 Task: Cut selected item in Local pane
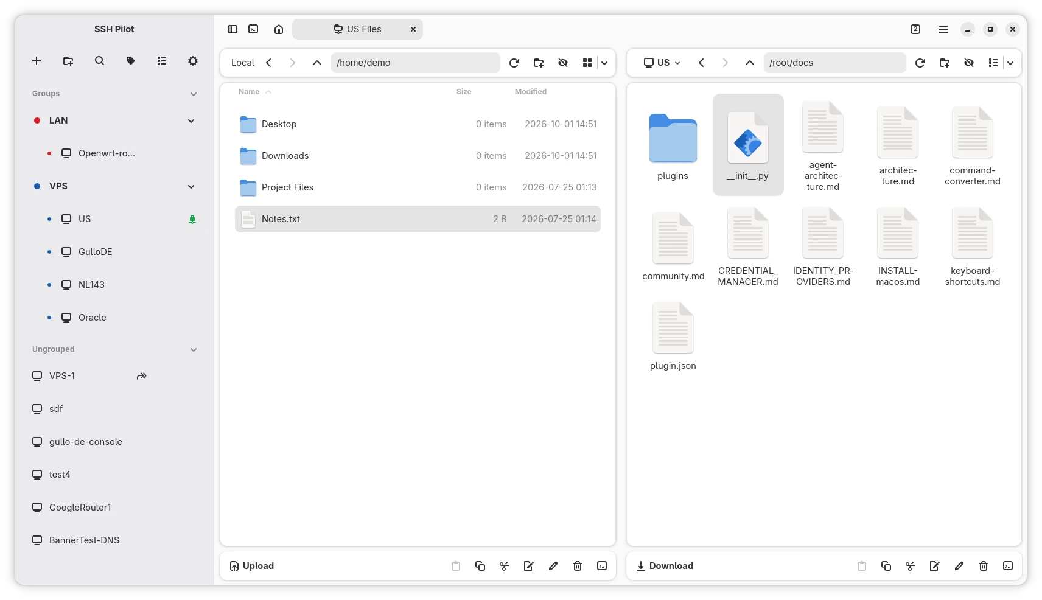pyautogui.click(x=505, y=566)
